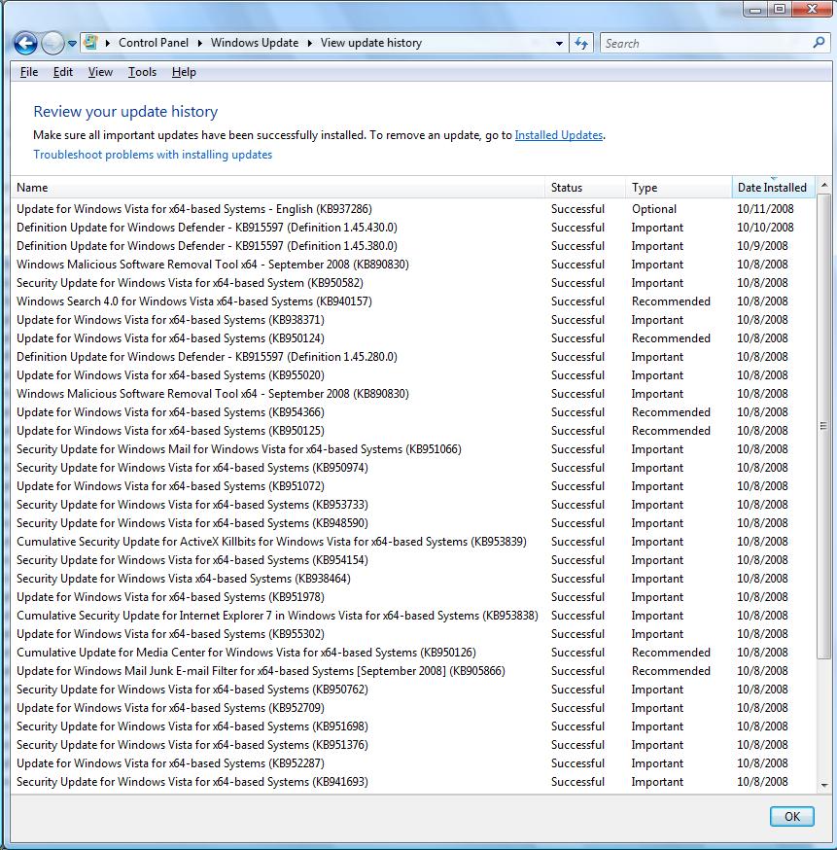837x850 pixels.
Task: Click the Back navigation arrow button
Action: tap(25, 44)
